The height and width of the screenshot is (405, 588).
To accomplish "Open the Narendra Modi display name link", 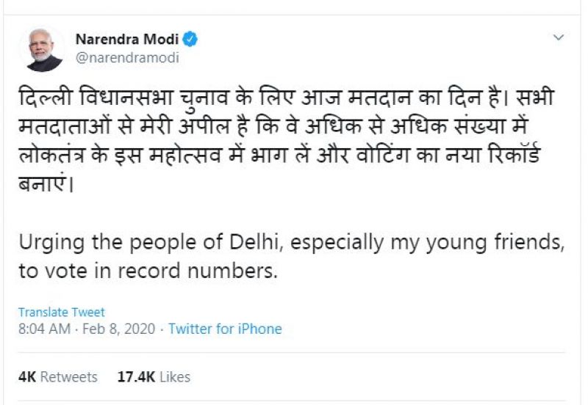I will pos(127,39).
